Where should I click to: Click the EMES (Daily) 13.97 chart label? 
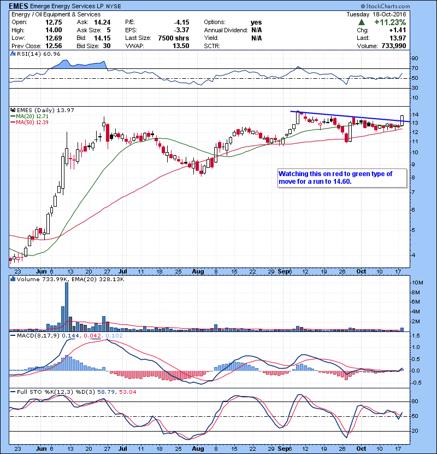click(45, 110)
